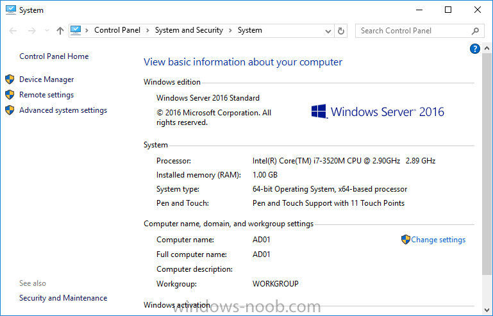Expand the chevron after System and Security

[x=230, y=31]
